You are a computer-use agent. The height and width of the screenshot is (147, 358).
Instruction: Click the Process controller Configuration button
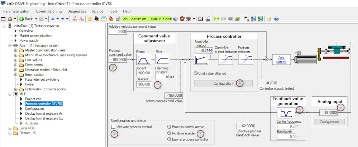tap(223, 83)
